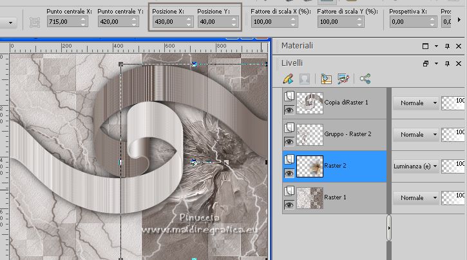Open the blend mode dropdown for Raster 1

[415, 197]
